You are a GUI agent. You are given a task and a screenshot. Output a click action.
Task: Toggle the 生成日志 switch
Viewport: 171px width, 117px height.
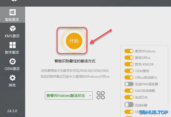point(129,97)
